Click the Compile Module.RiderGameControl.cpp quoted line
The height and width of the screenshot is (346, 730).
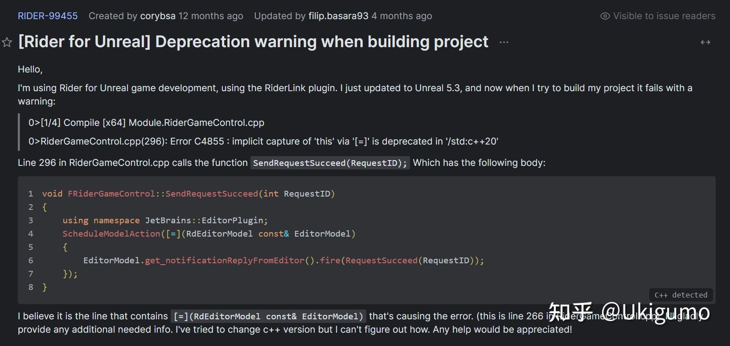146,123
